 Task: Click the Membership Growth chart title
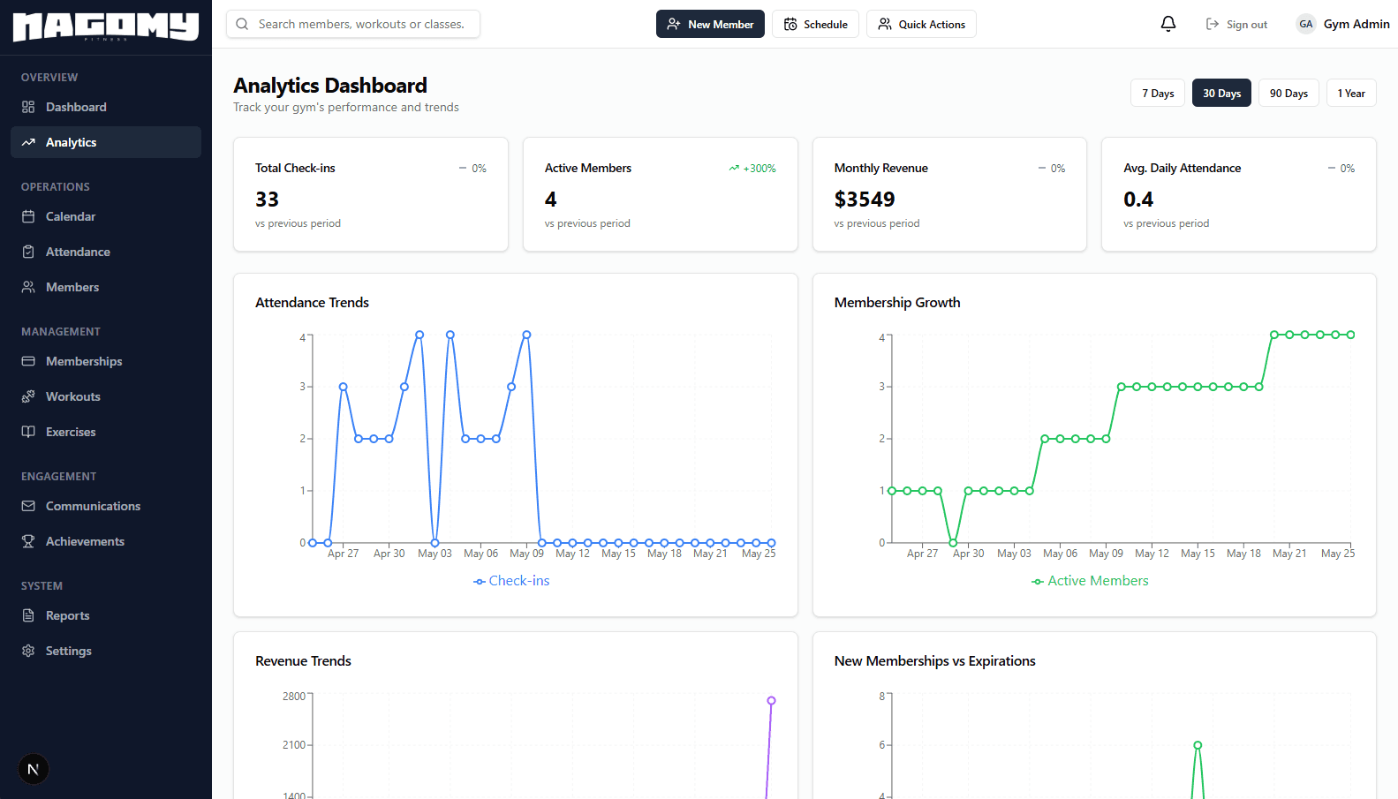[897, 302]
